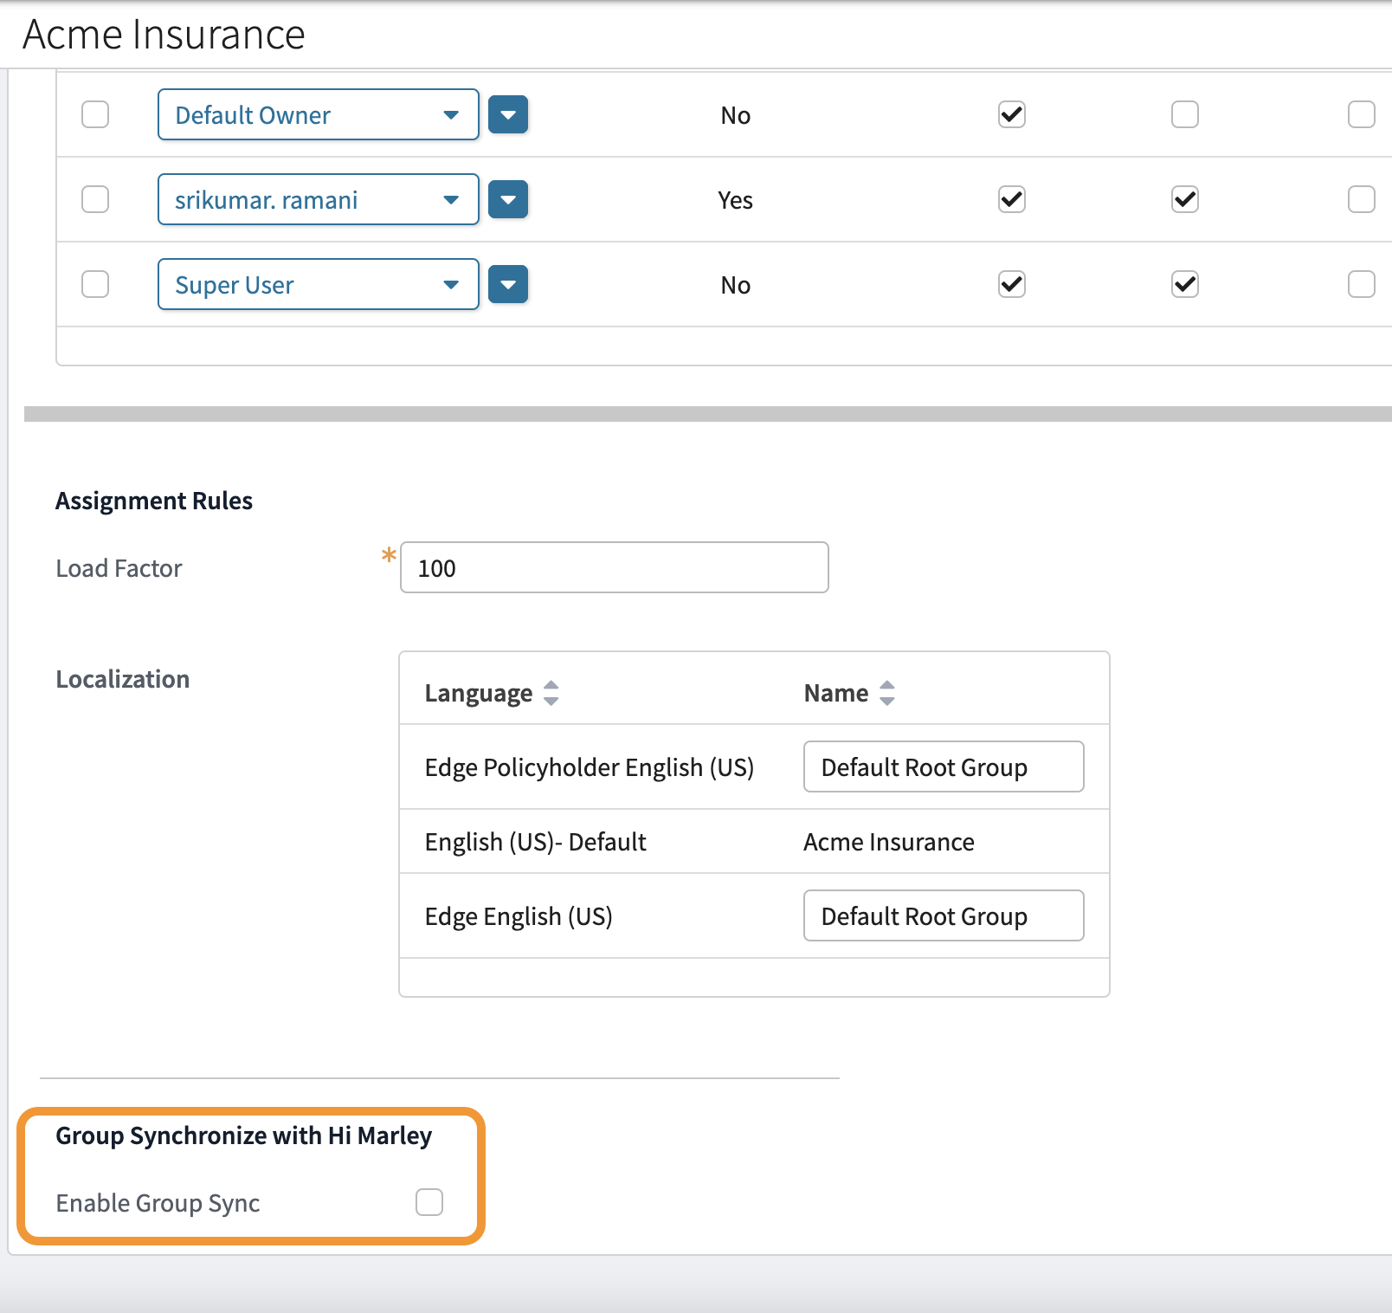
Task: Check the middle unchecked box in Default Owner row
Action: tap(1185, 114)
